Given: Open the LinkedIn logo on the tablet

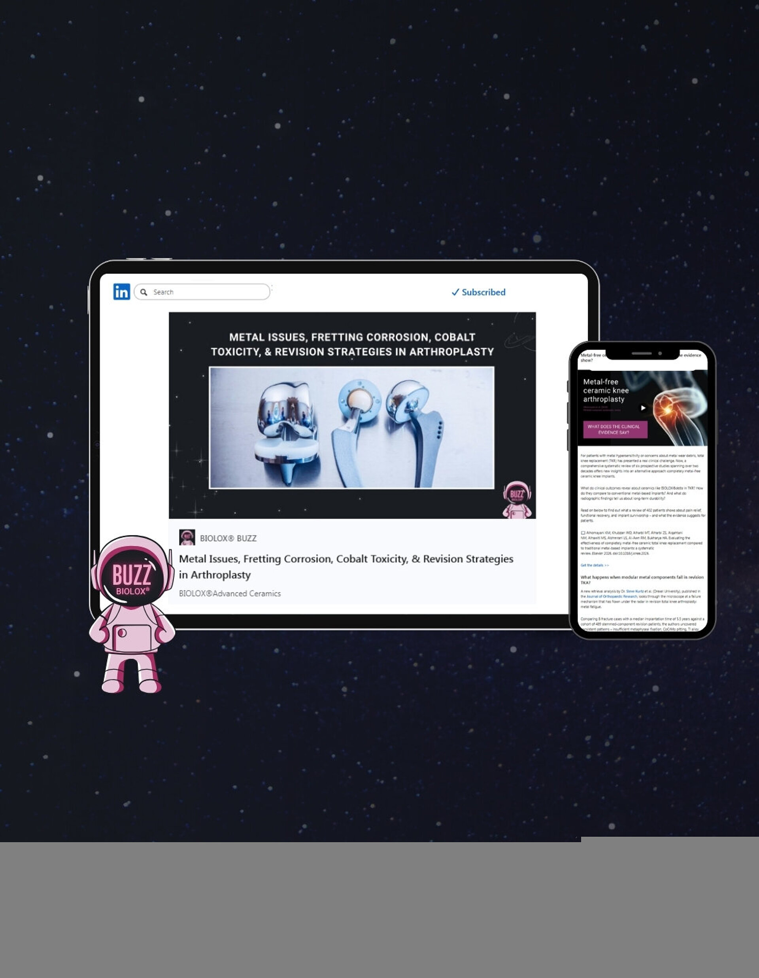Looking at the screenshot, I should [x=121, y=292].
